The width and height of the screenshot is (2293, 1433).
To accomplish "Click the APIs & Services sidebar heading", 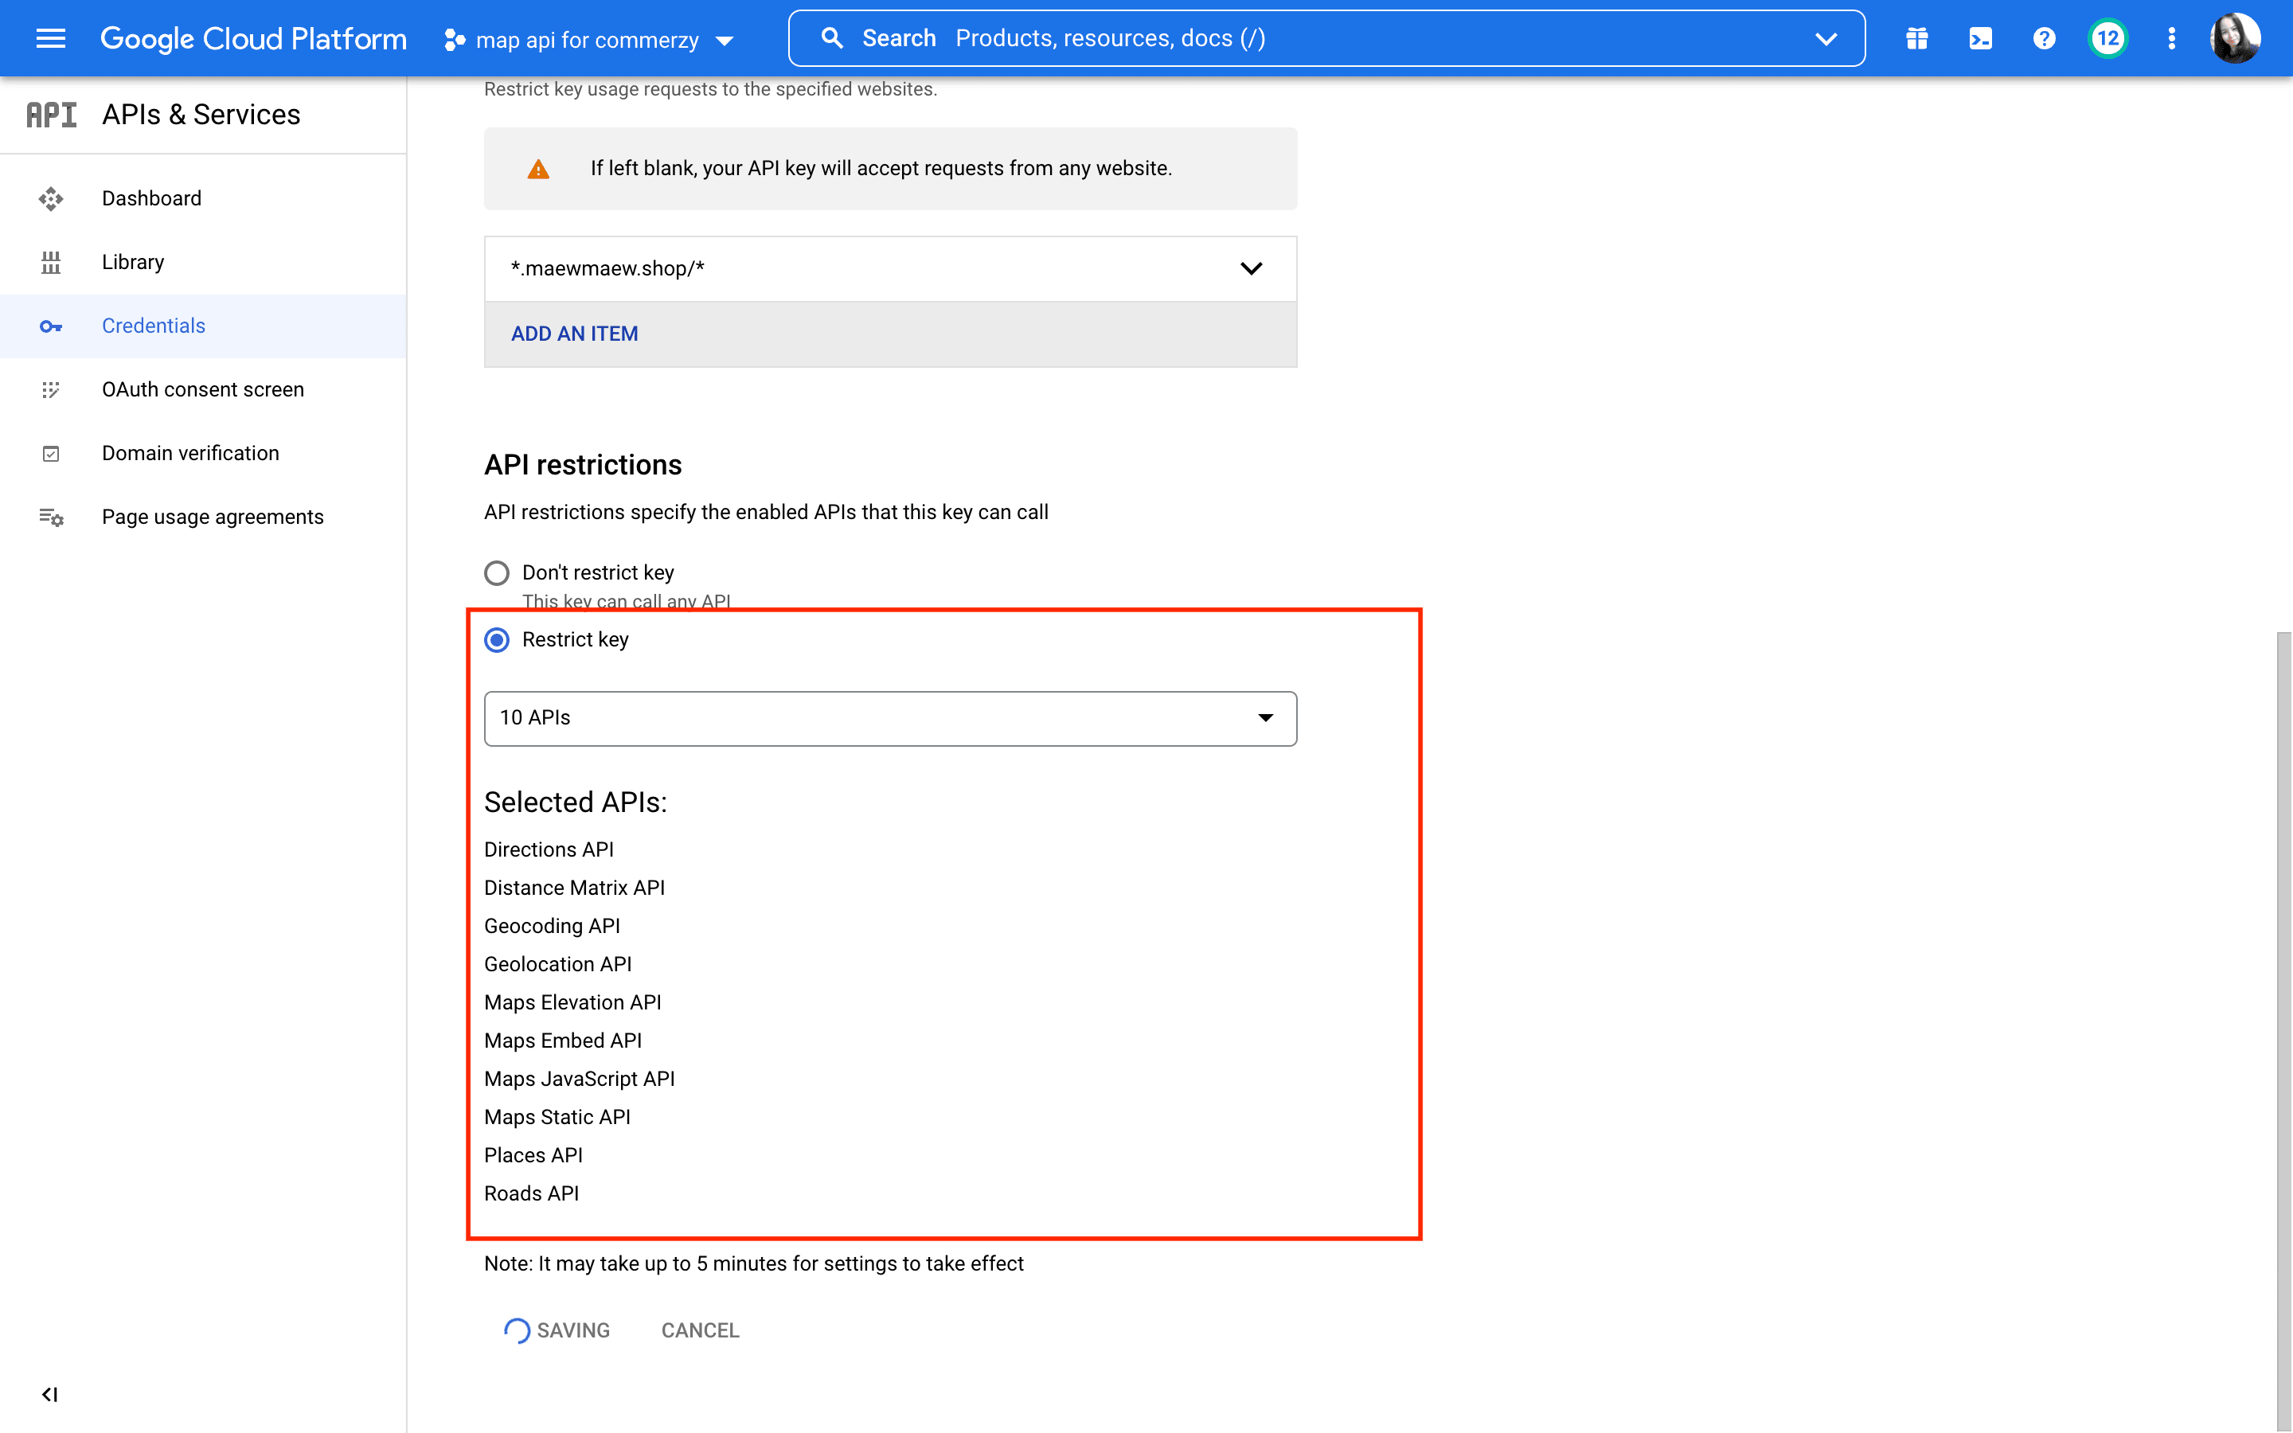I will 201,115.
